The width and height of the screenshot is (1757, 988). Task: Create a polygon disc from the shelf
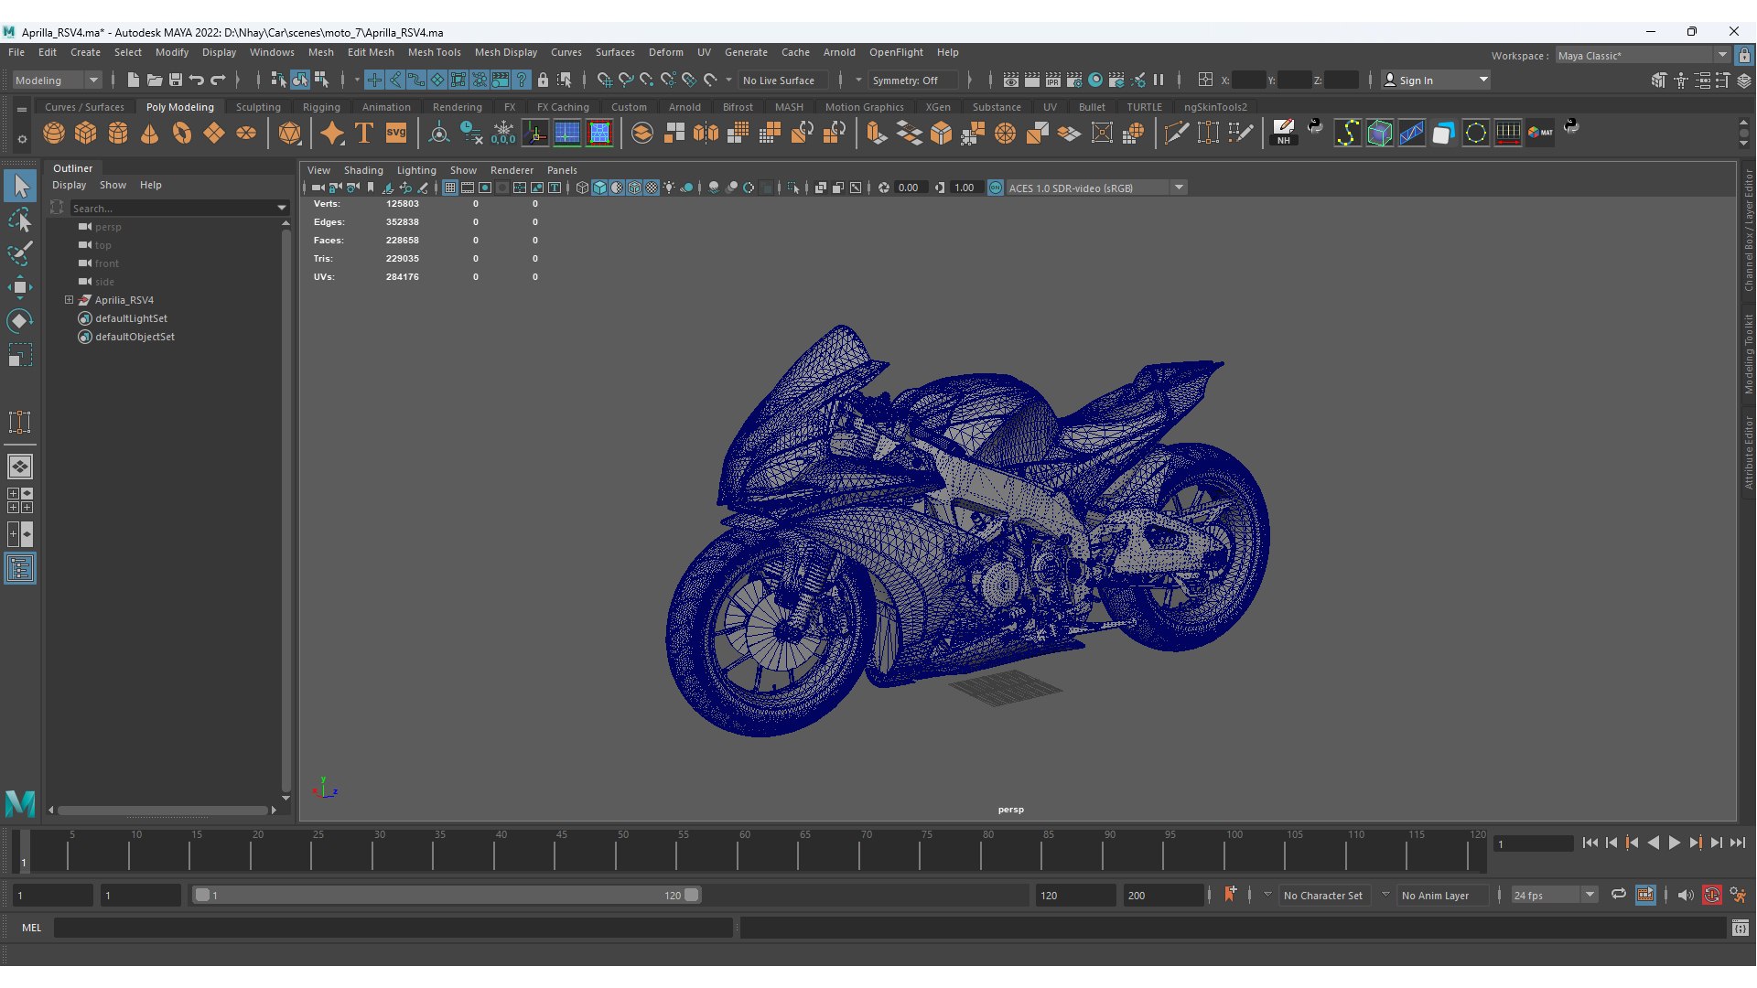point(246,134)
